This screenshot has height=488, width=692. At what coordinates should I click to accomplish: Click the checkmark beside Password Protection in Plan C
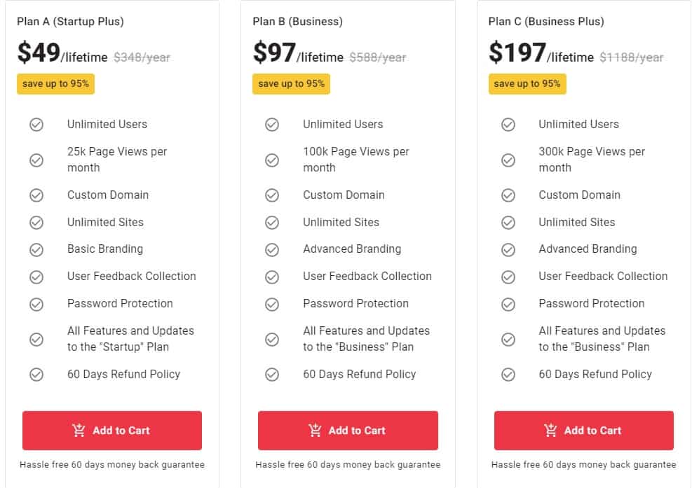pyautogui.click(x=508, y=304)
